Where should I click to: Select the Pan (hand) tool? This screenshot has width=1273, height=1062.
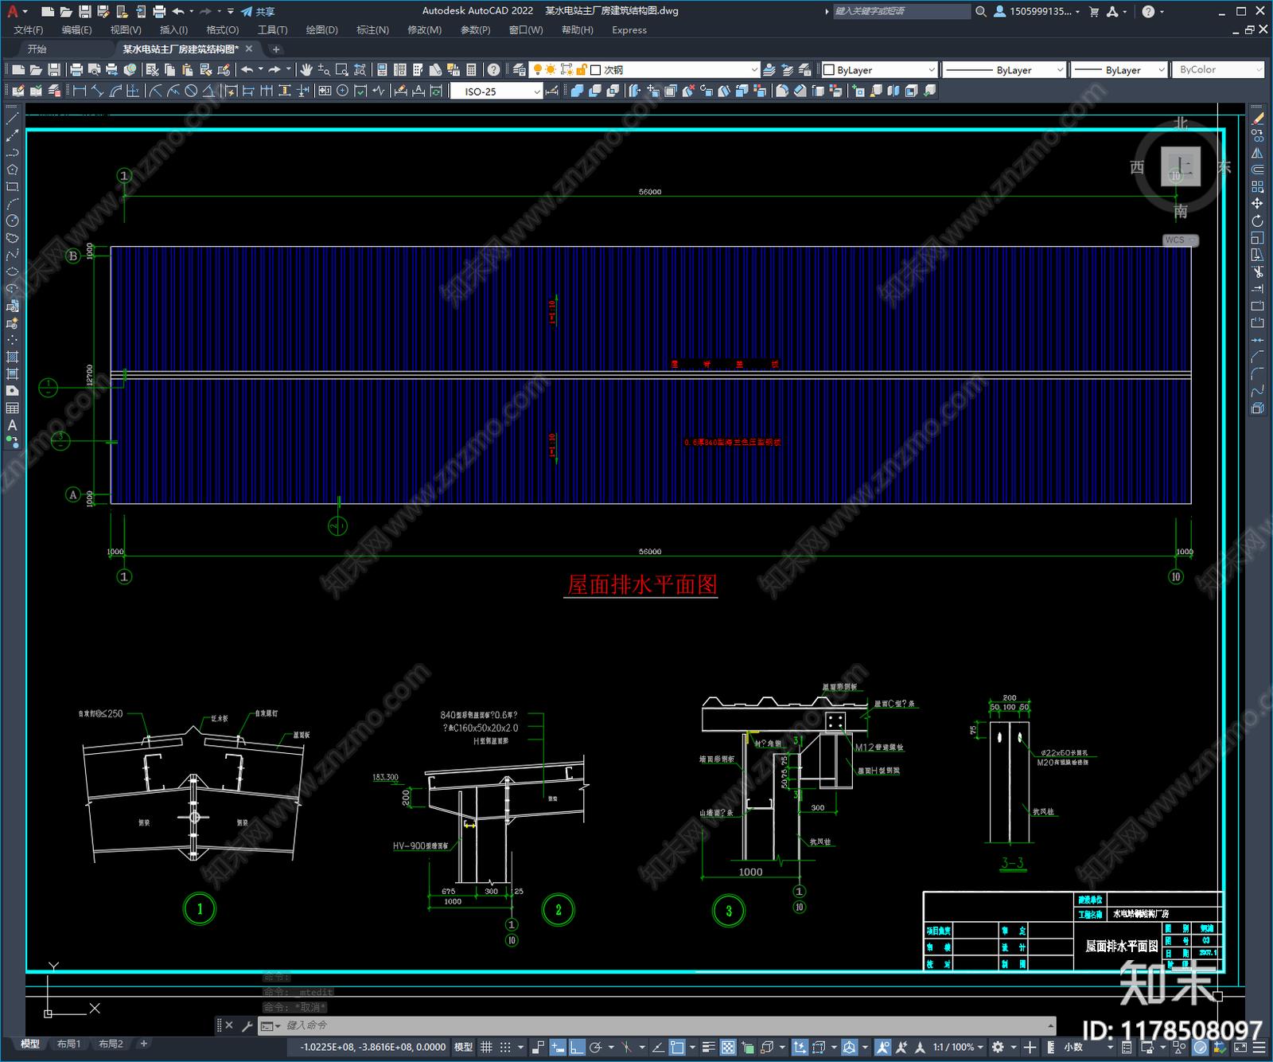pyautogui.click(x=306, y=70)
